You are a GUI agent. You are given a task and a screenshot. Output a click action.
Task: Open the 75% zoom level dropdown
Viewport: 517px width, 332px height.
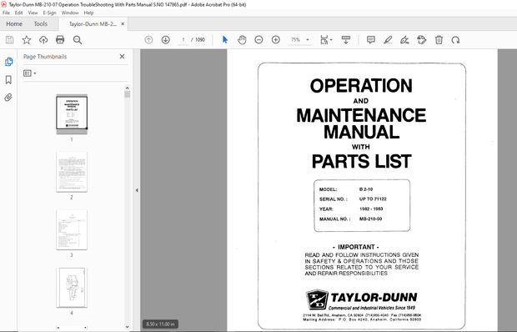[x=299, y=40]
